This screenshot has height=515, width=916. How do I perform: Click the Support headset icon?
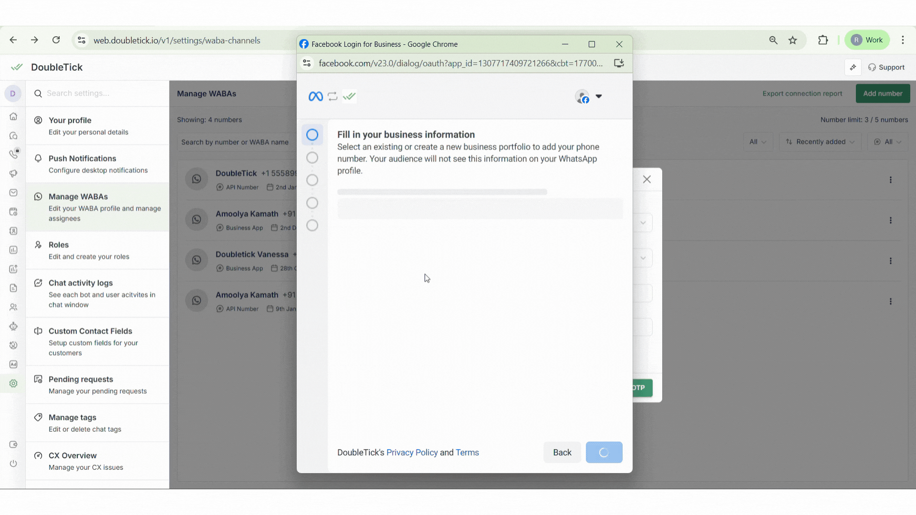tap(872, 67)
